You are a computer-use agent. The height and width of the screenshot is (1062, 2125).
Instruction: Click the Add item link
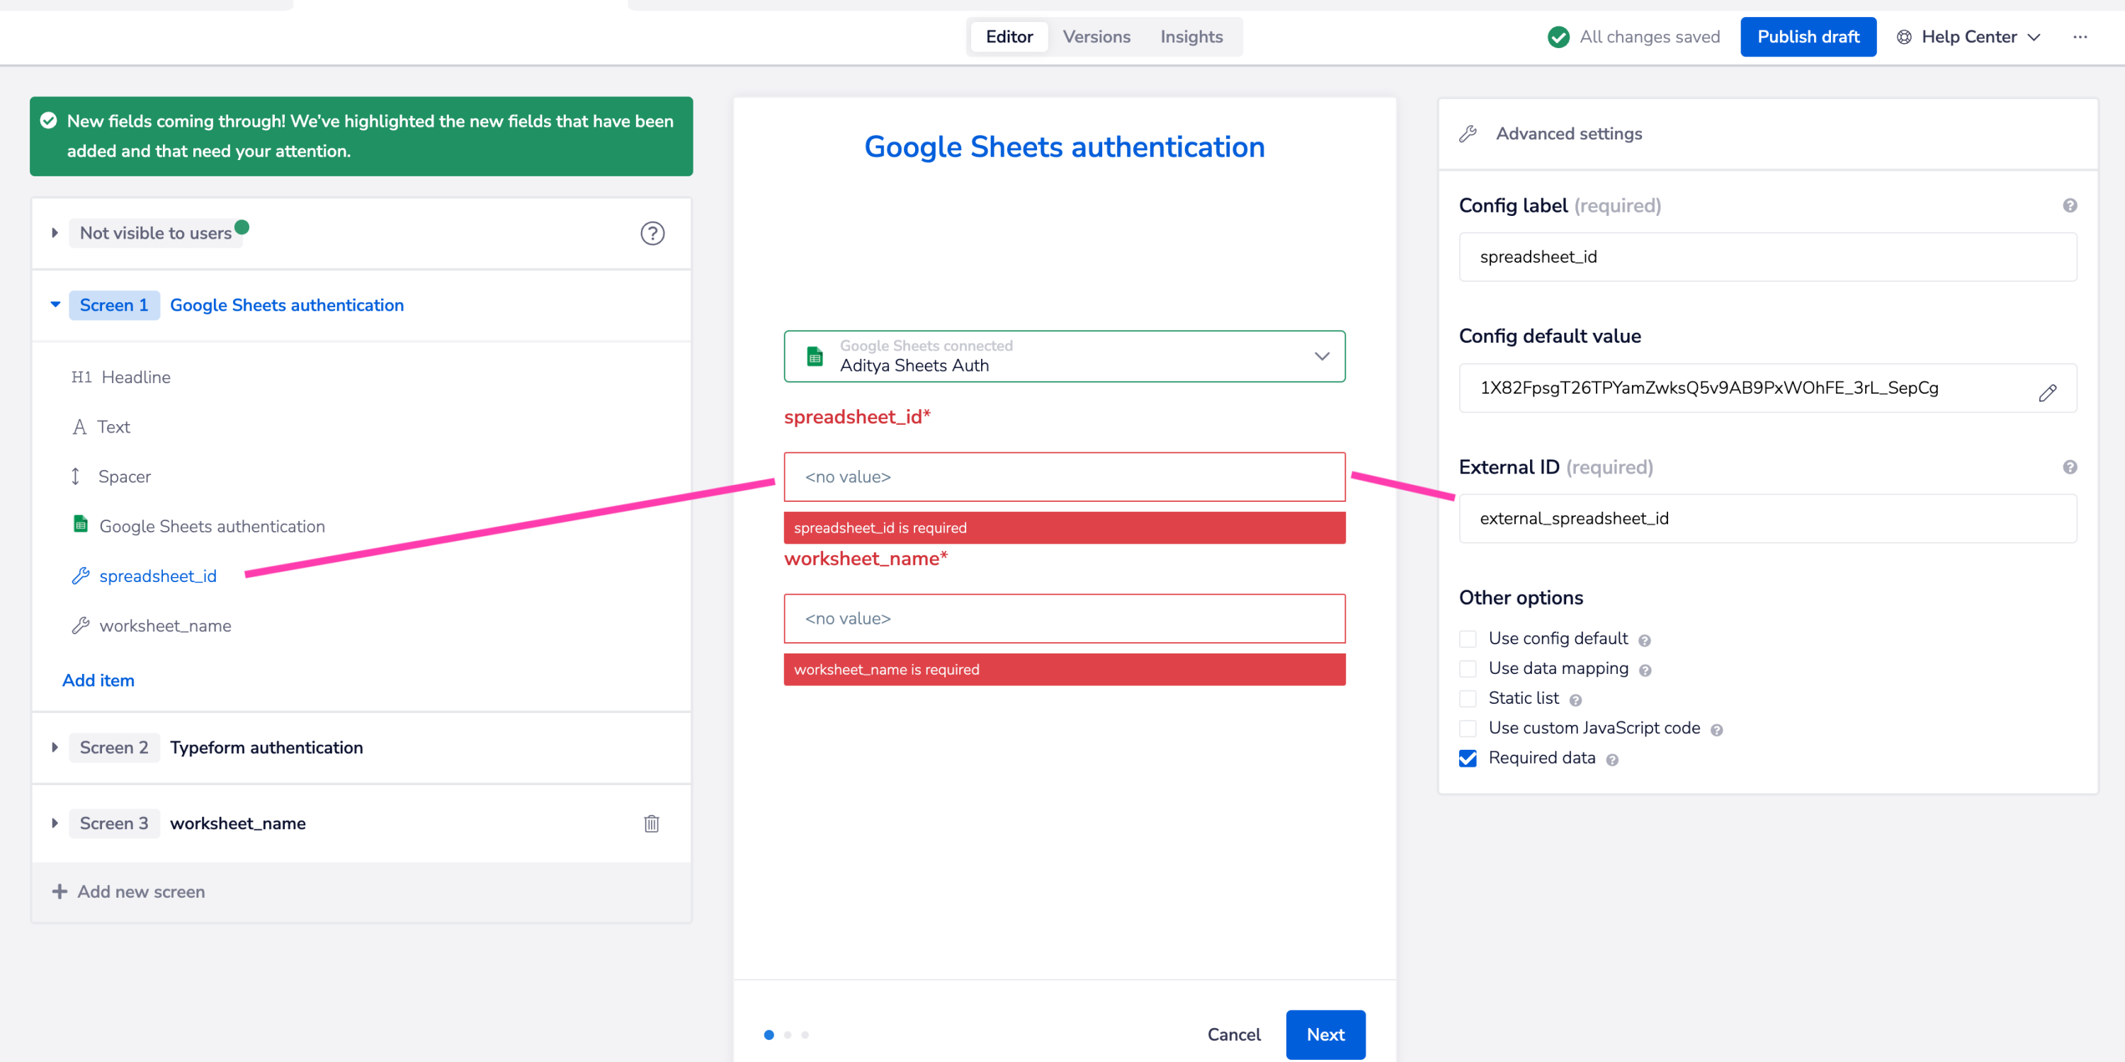[x=98, y=680]
